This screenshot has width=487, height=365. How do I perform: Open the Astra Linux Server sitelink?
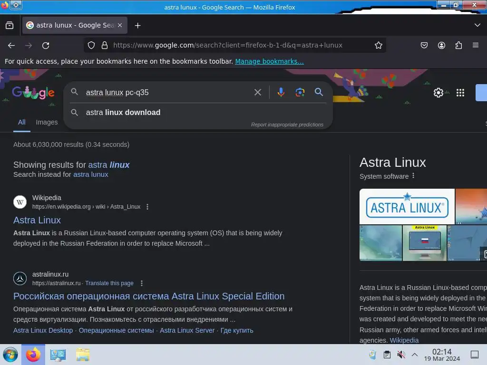click(x=187, y=330)
